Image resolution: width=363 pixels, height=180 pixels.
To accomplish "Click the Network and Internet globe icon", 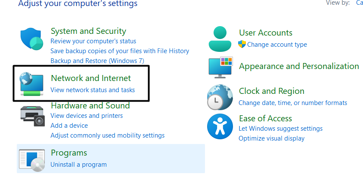I will [32, 83].
